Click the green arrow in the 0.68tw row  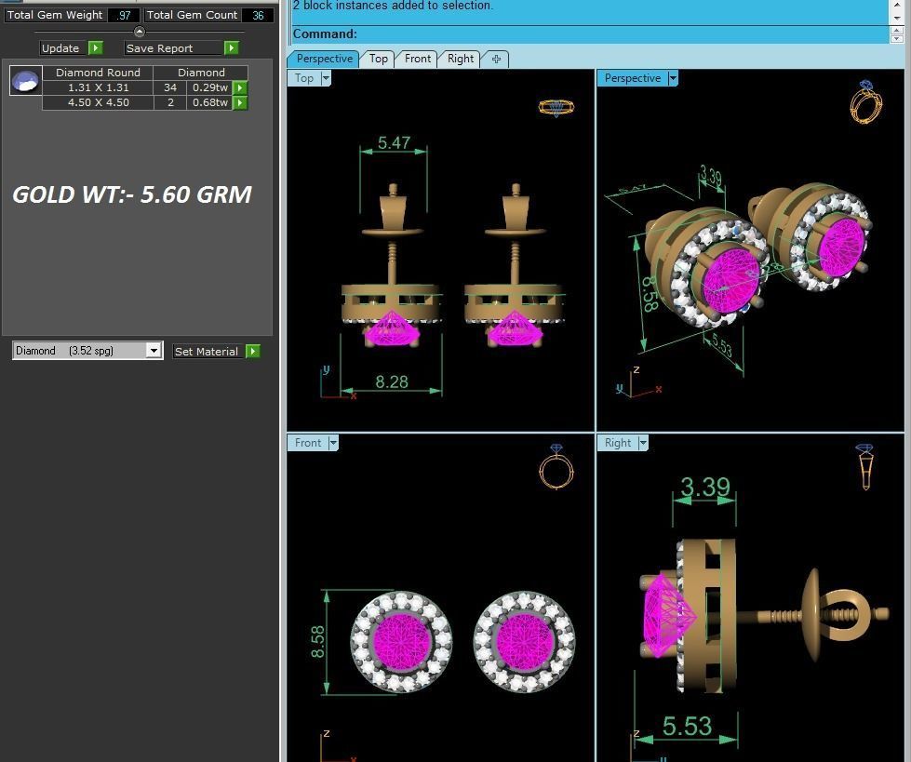(x=240, y=102)
